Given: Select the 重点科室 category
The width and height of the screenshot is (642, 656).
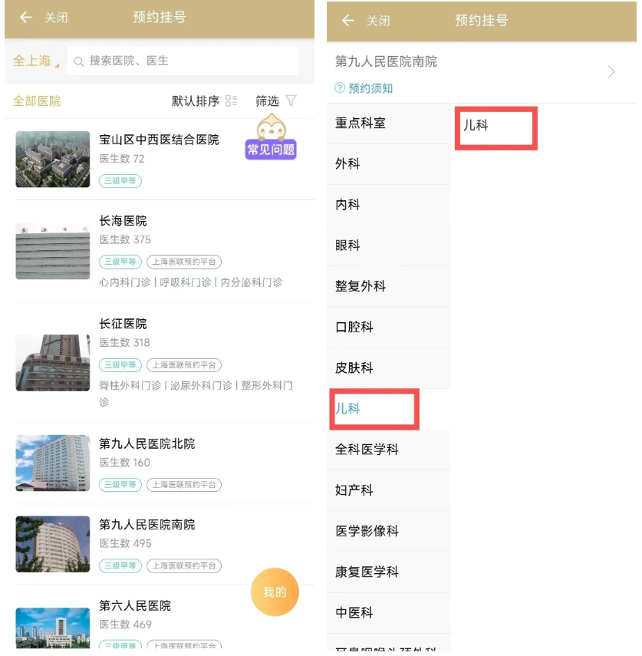Looking at the screenshot, I should coord(361,123).
